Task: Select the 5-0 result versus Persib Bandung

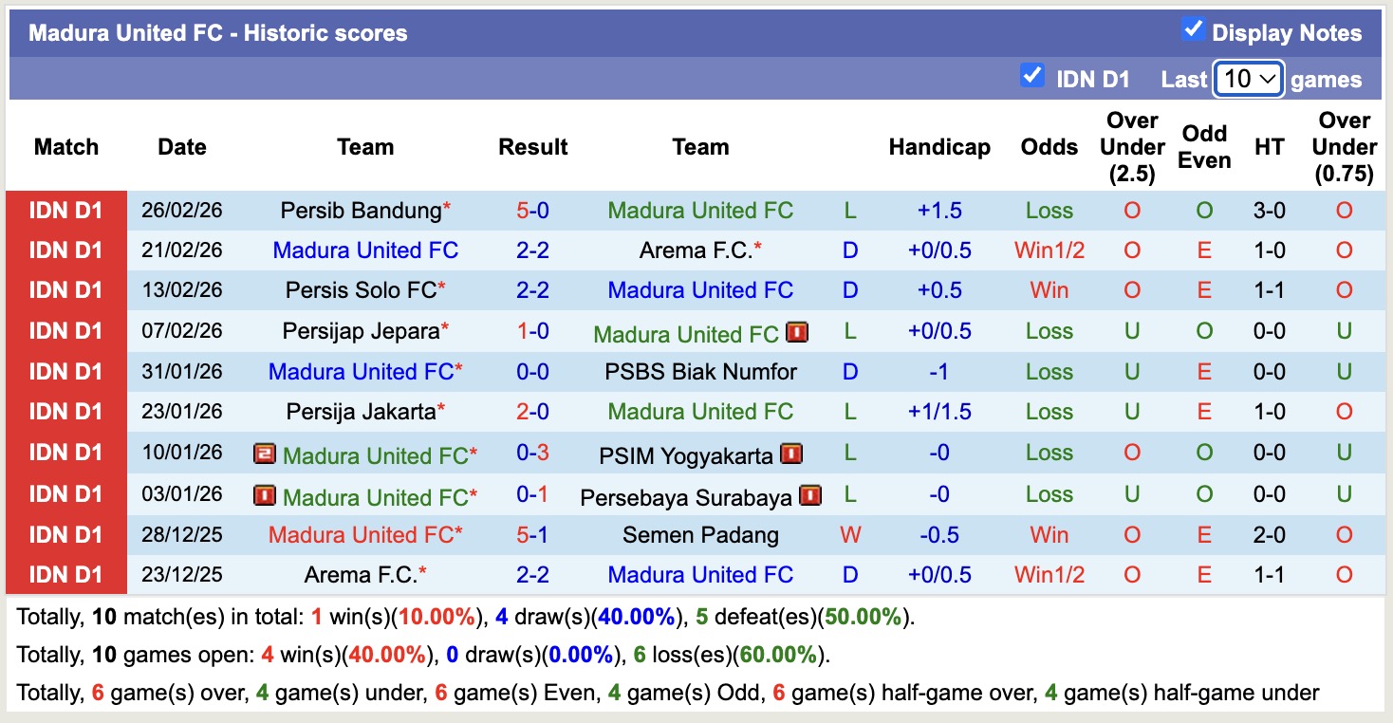Action: pyautogui.click(x=533, y=210)
